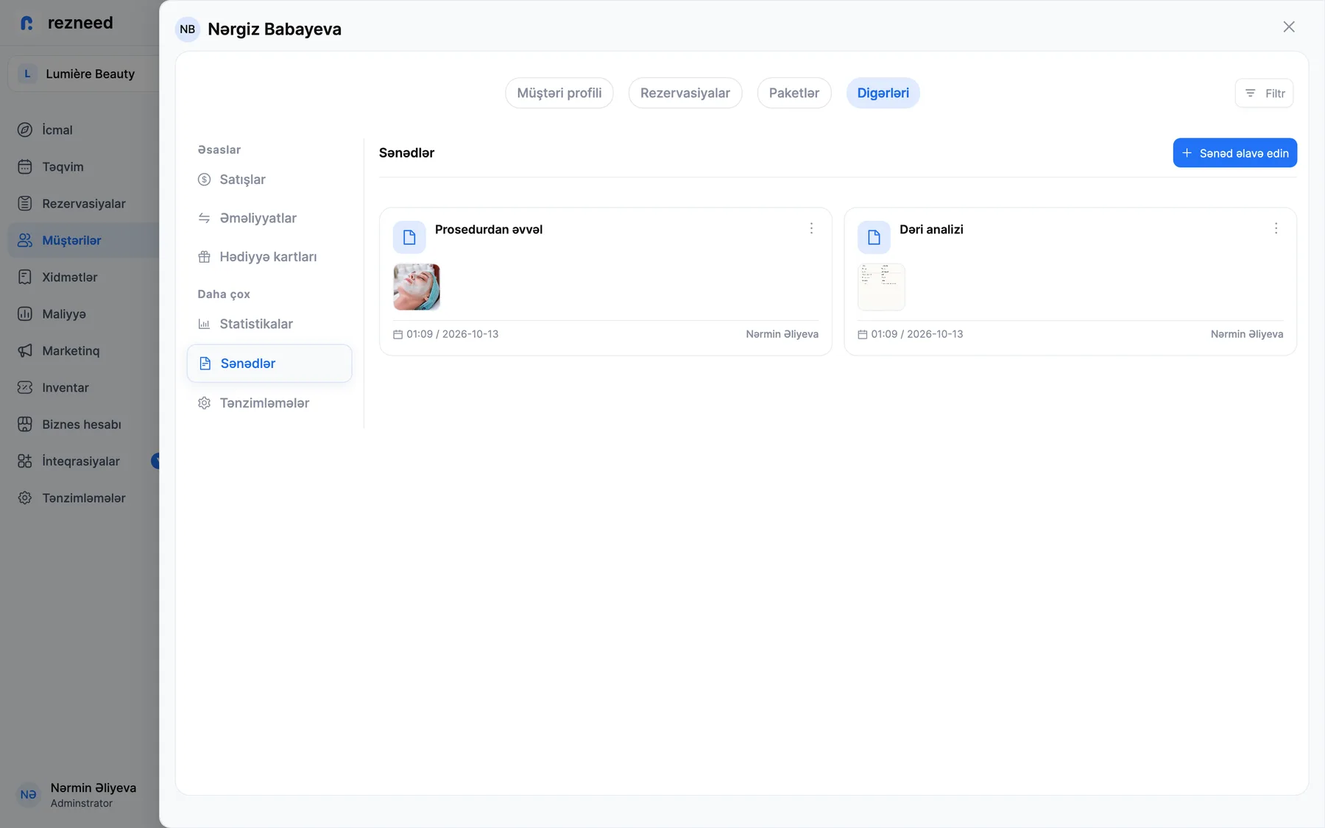Click the rezneed logo icon

(27, 23)
